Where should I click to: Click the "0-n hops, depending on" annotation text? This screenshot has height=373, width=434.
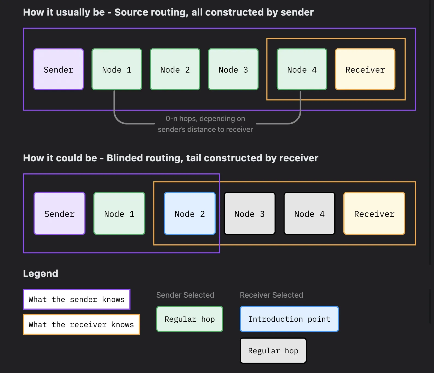[x=205, y=119]
